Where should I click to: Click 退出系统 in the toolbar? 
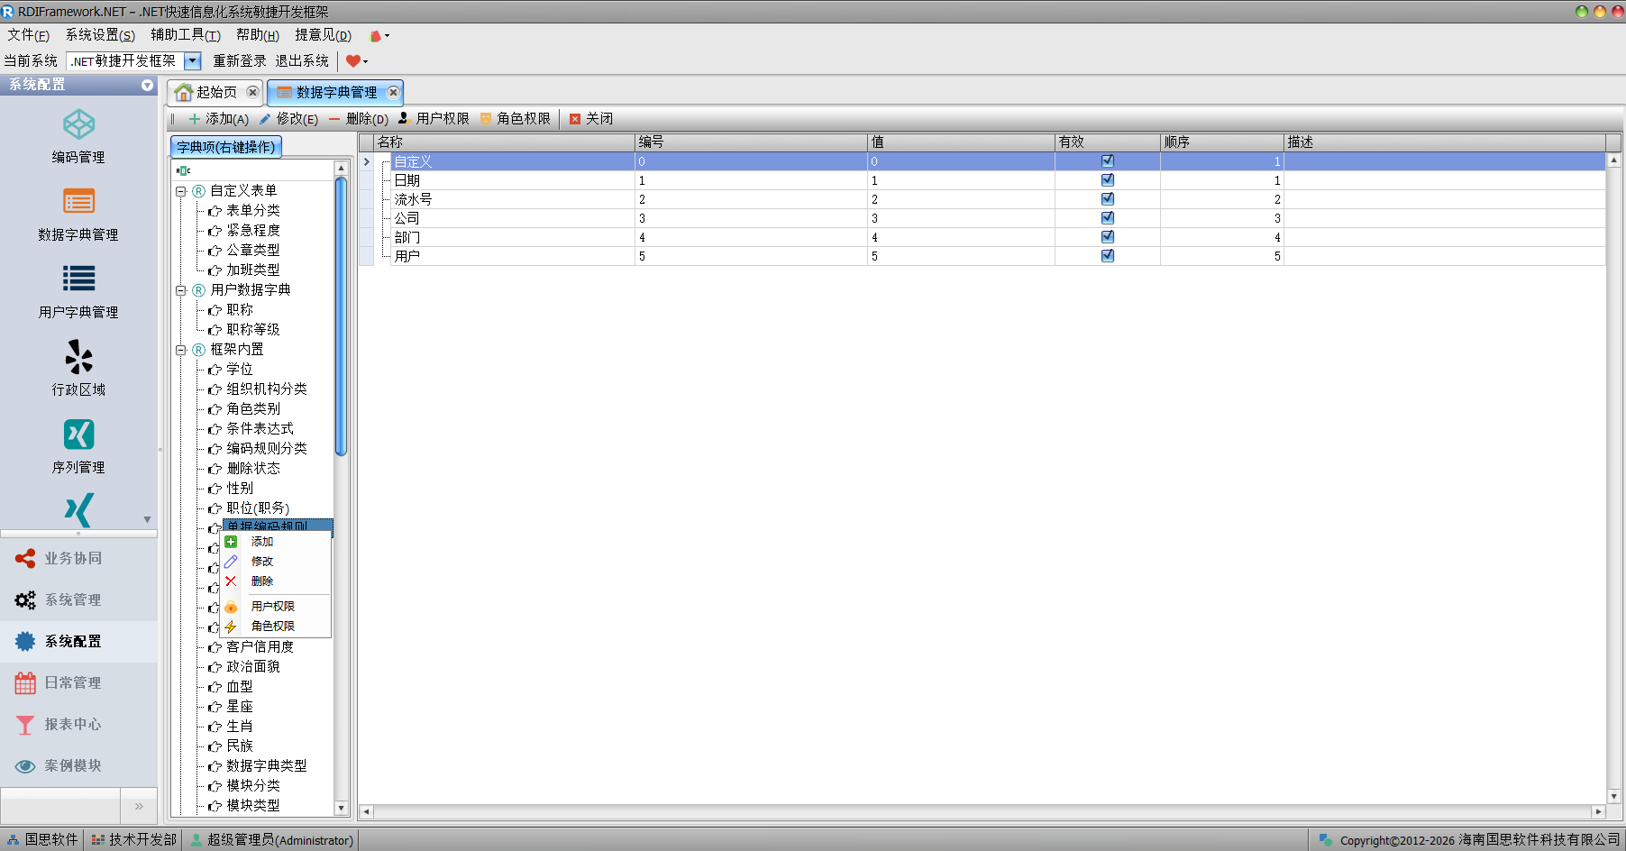pyautogui.click(x=302, y=61)
